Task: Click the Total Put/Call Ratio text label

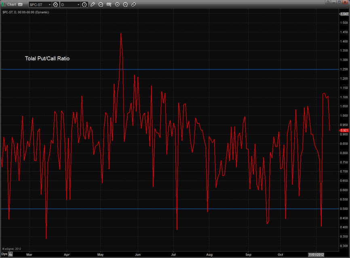Action: [47, 59]
